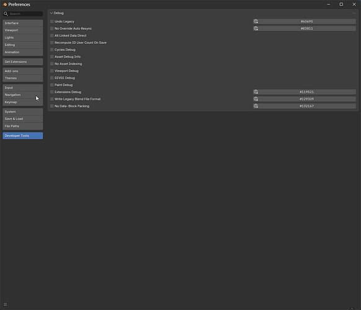
Task: Maximize the Preferences window
Action: [x=341, y=4]
